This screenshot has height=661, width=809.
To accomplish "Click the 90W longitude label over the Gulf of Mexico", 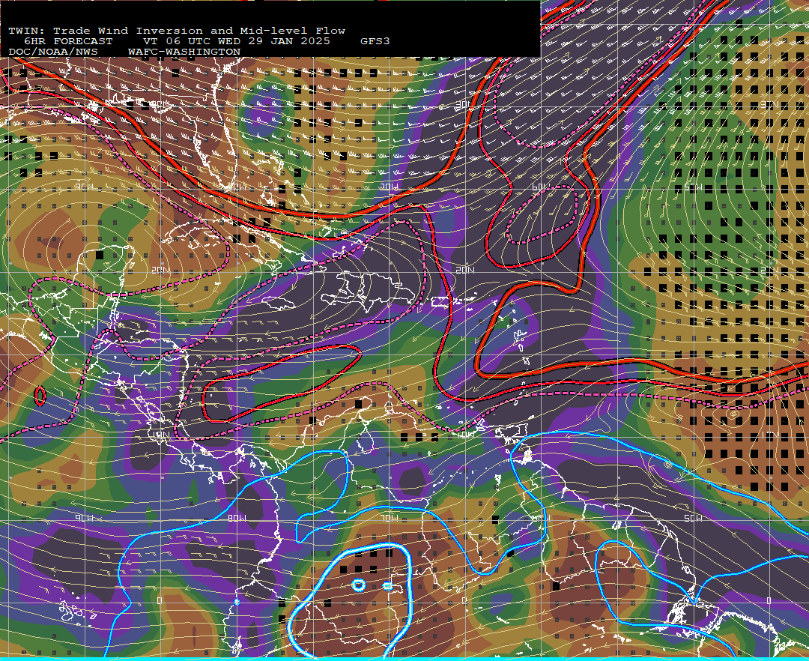I will click(84, 187).
